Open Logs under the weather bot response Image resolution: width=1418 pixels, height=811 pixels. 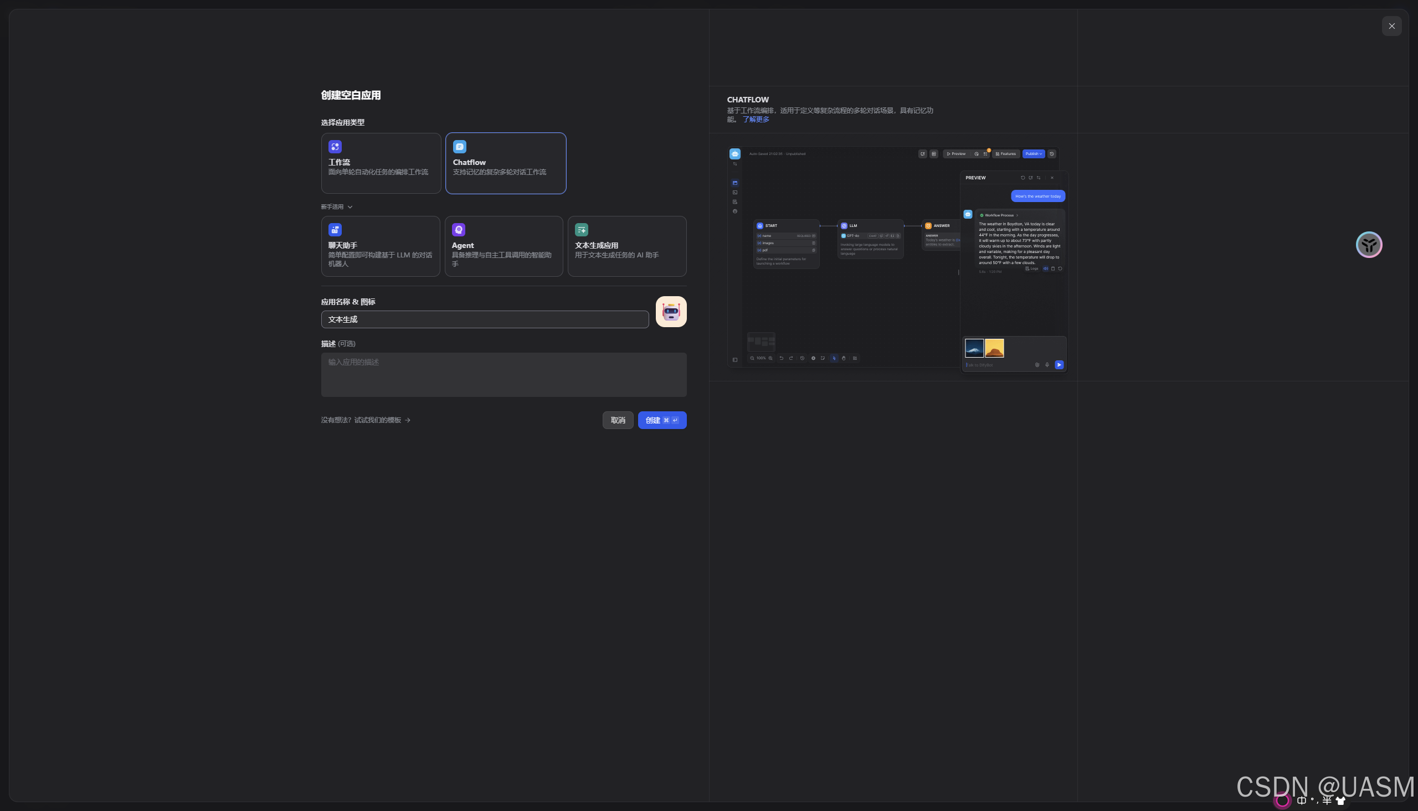point(1032,269)
